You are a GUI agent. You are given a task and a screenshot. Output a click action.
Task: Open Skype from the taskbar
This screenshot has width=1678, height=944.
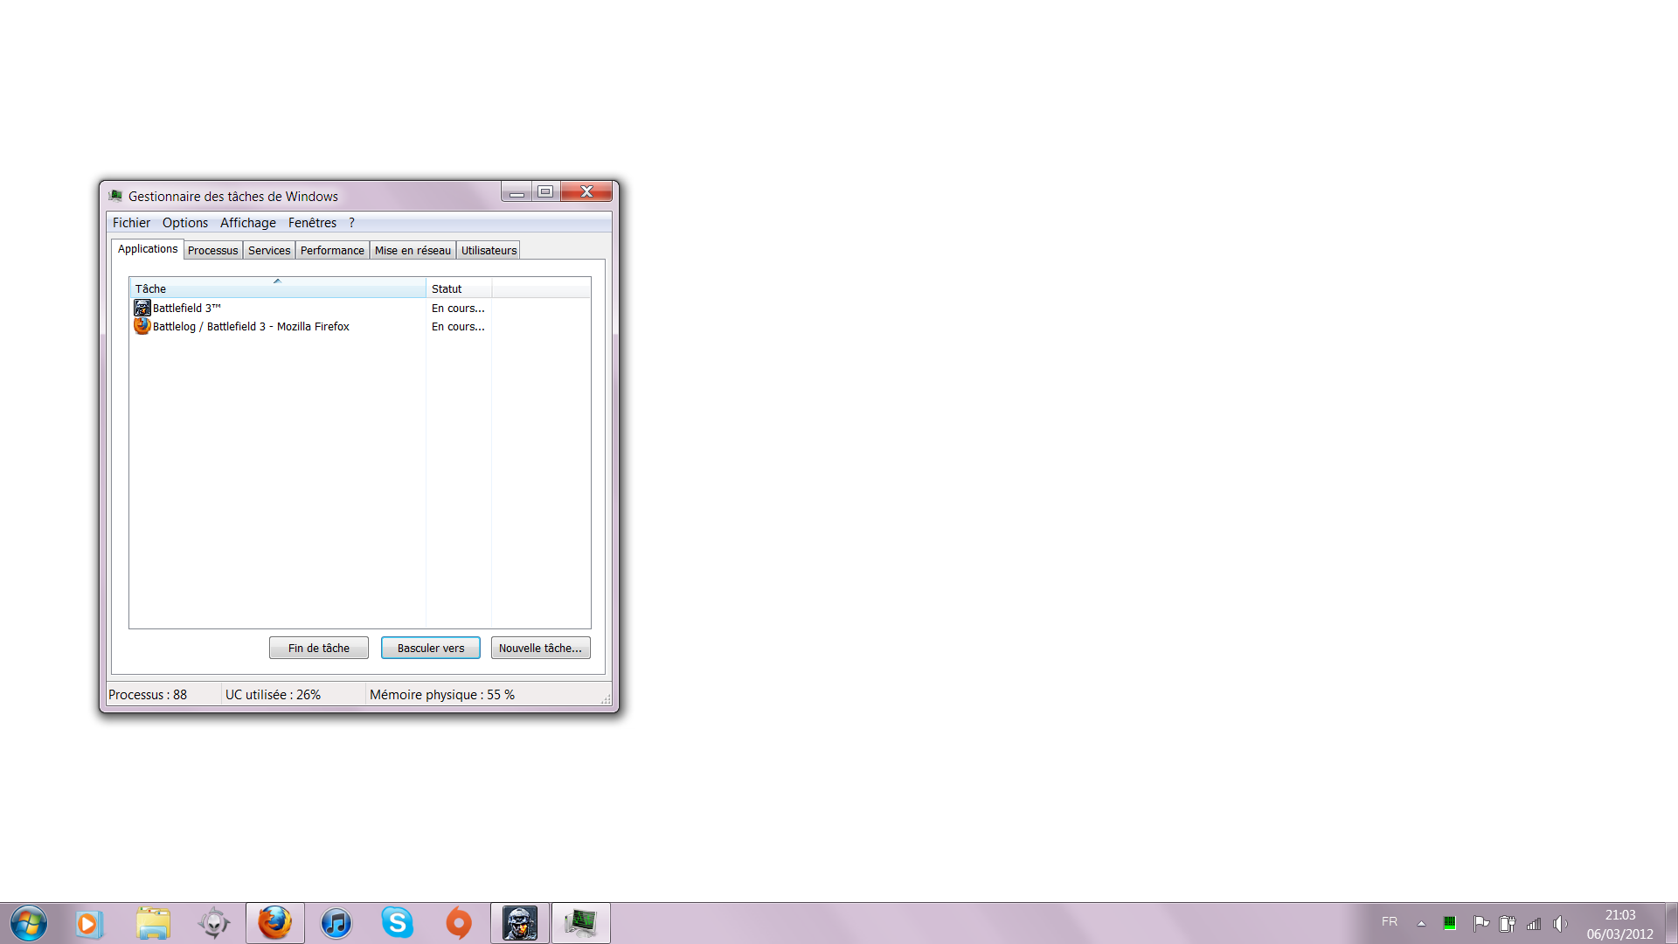point(397,923)
